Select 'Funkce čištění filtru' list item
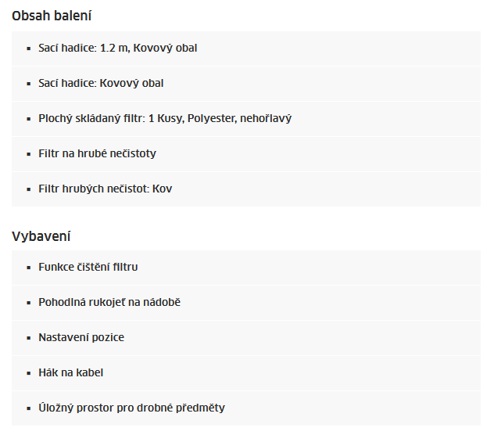494x435 pixels. pos(246,268)
